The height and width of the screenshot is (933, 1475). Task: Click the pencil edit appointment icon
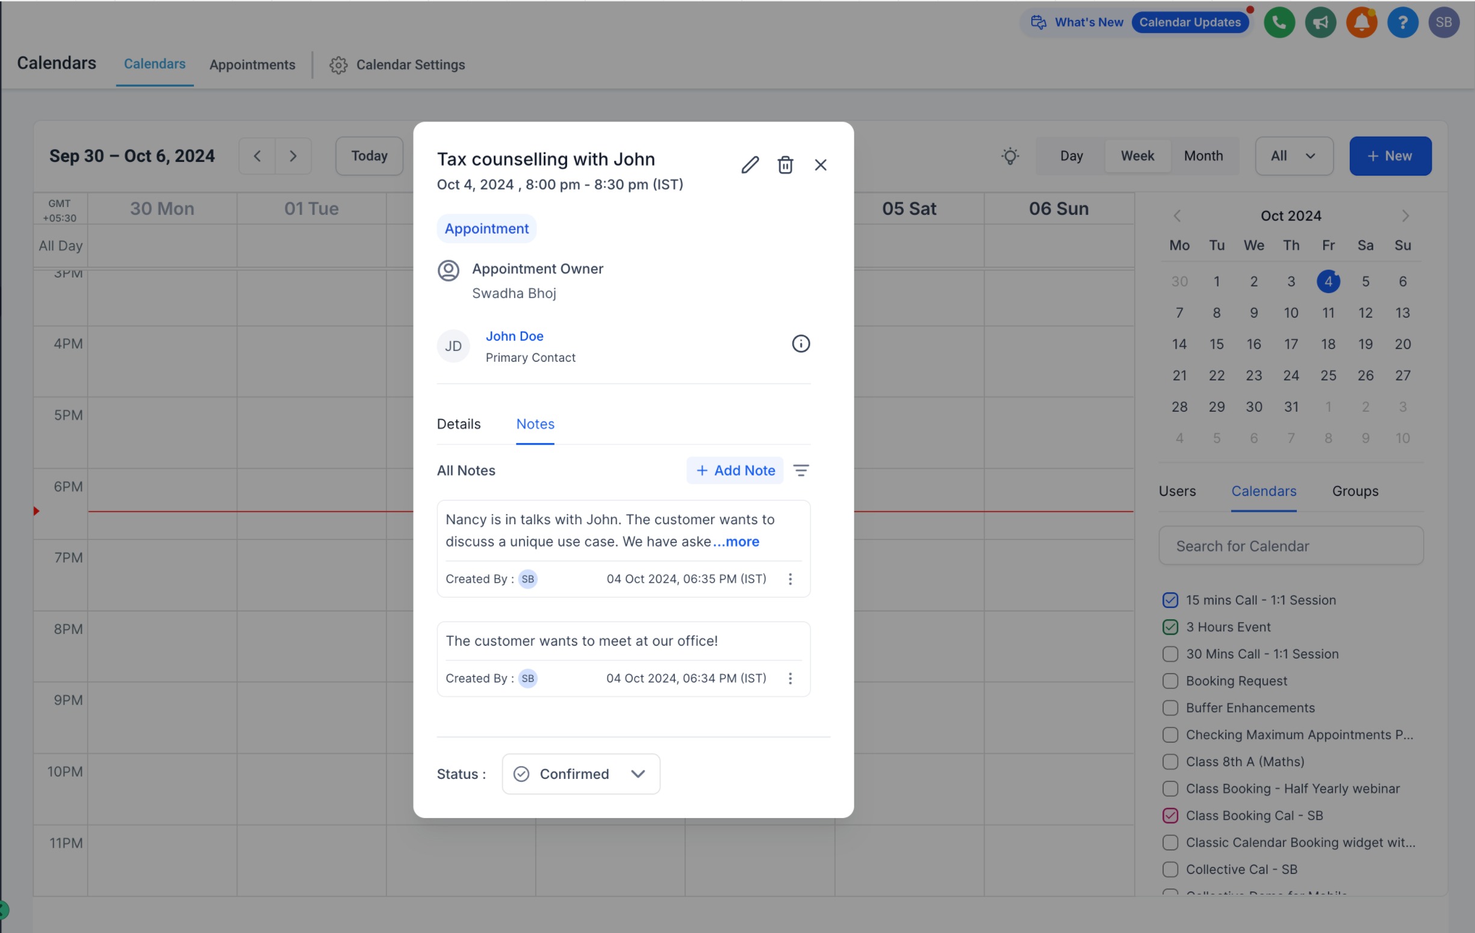tap(750, 165)
